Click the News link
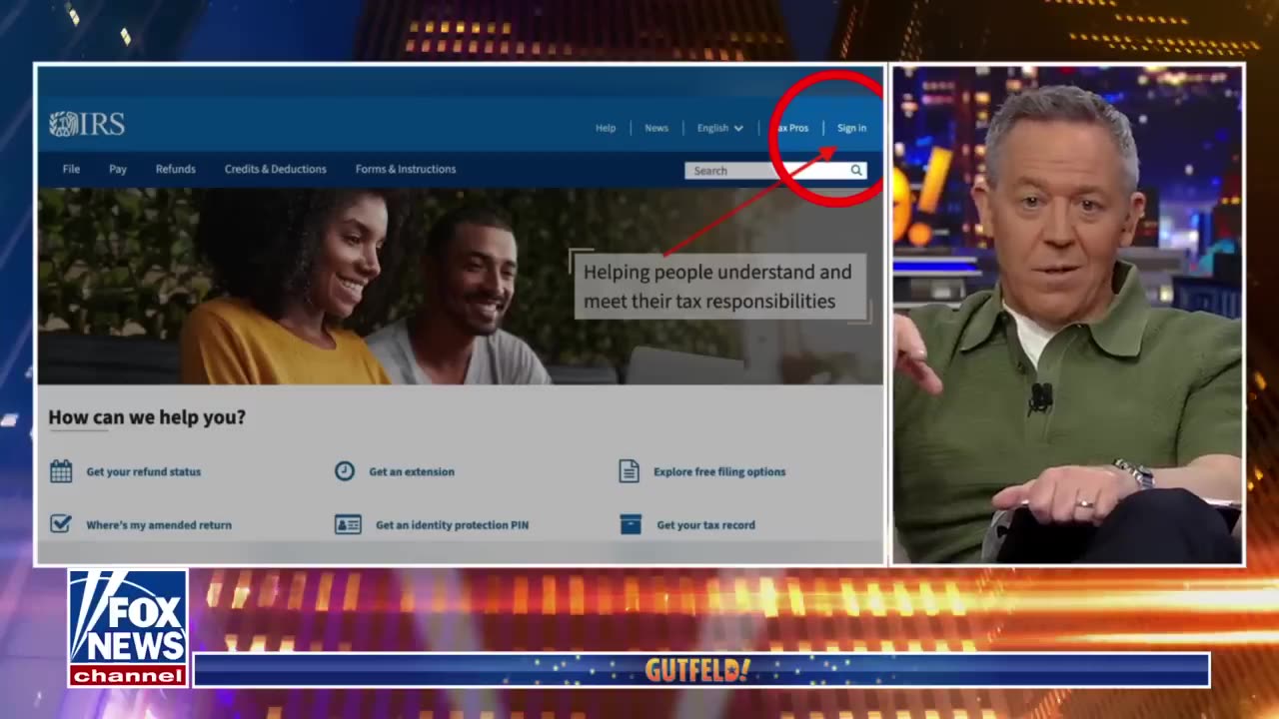 (656, 128)
